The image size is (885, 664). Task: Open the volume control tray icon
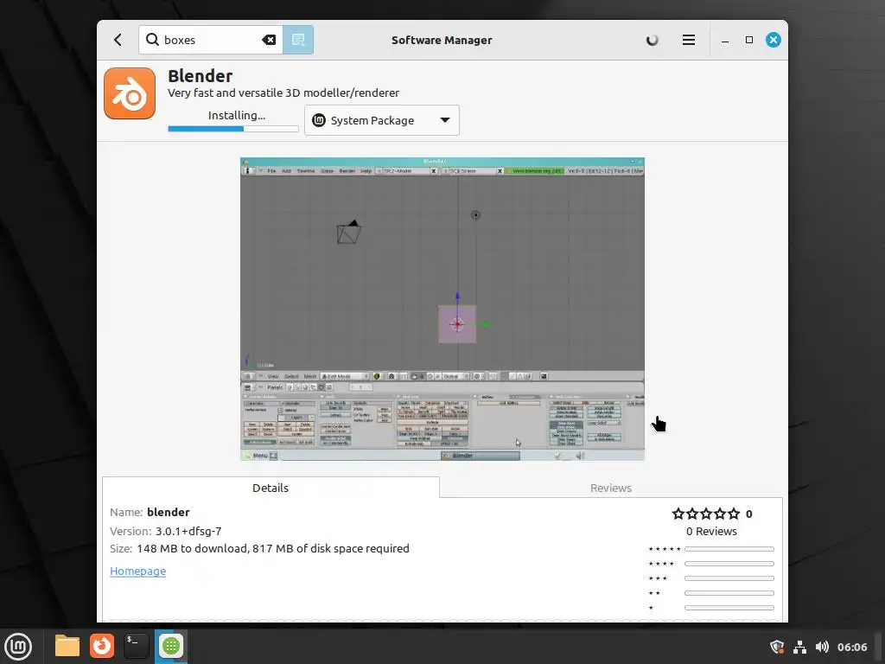pyautogui.click(x=823, y=647)
